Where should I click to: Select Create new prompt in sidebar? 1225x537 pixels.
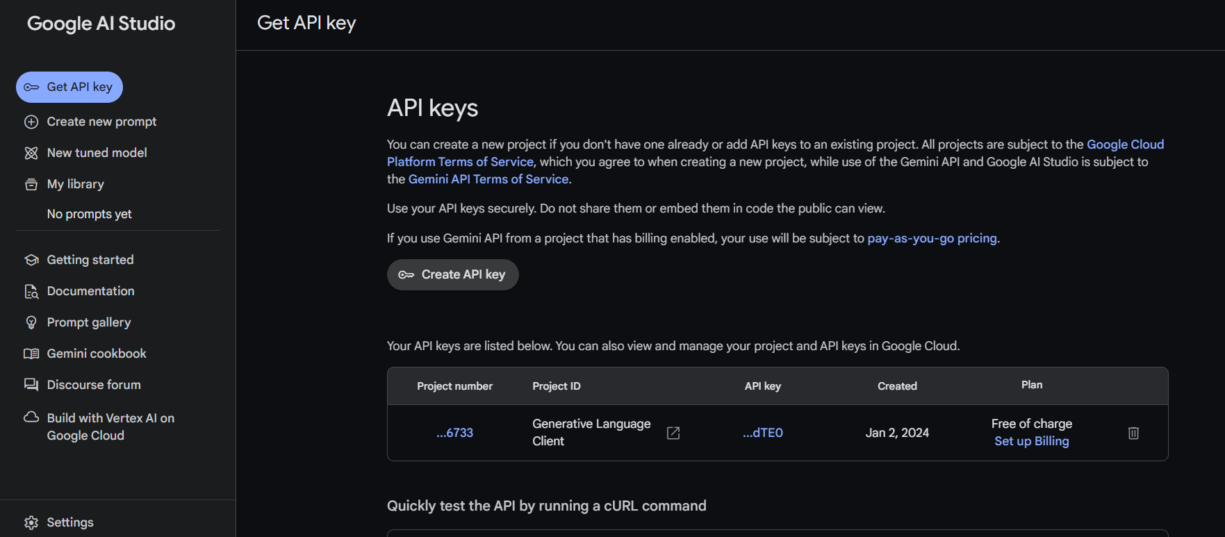tap(101, 122)
